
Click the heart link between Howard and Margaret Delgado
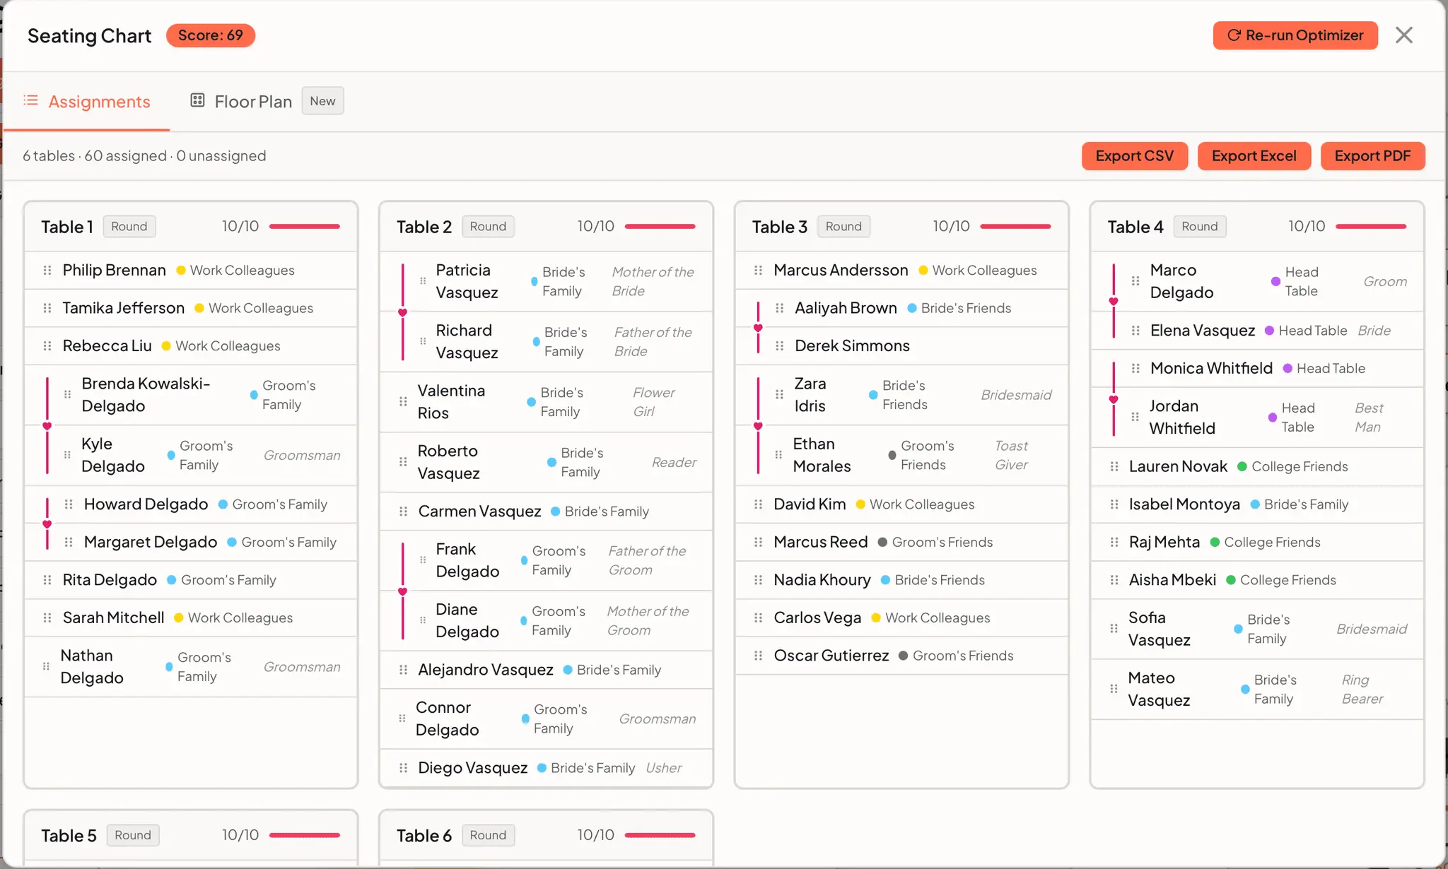pyautogui.click(x=47, y=524)
